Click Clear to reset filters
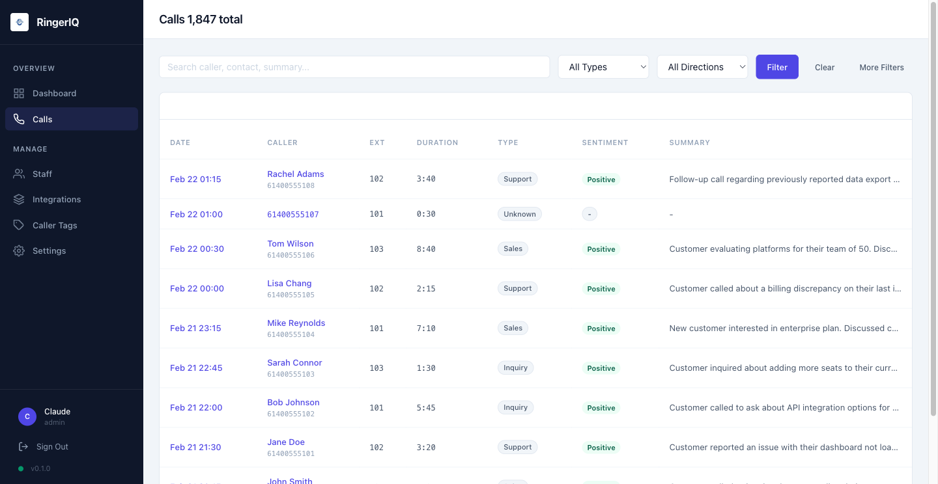Viewport: 938px width, 484px height. (824, 67)
